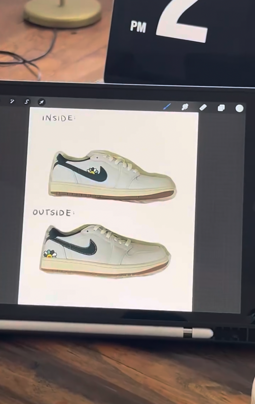Viewport: 255px width, 404px height.
Task: Select the Transform arrow tool
Action: point(41,102)
